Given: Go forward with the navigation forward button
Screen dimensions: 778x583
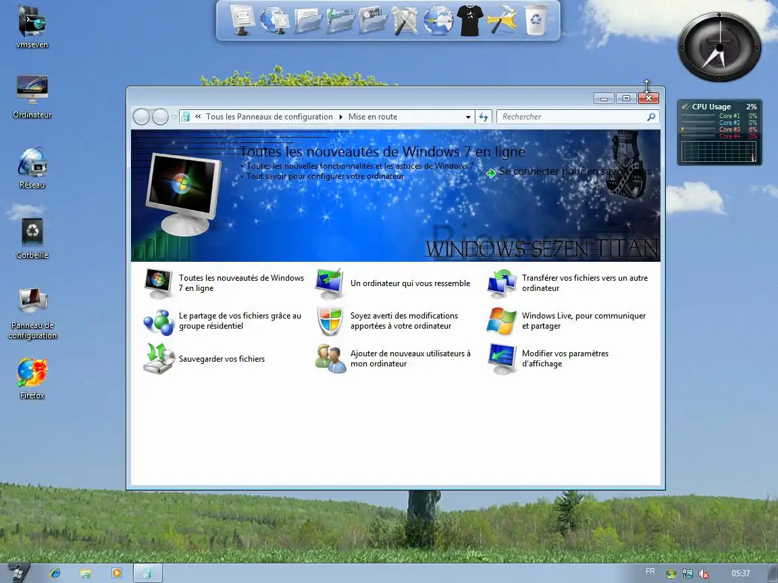Looking at the screenshot, I should 160,117.
